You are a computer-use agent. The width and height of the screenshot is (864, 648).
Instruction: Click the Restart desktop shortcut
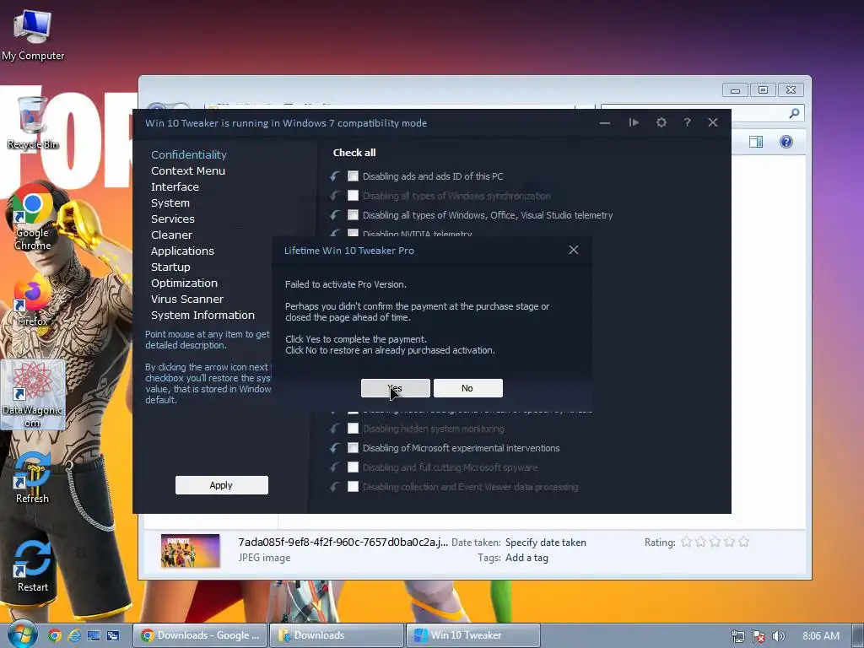click(33, 566)
